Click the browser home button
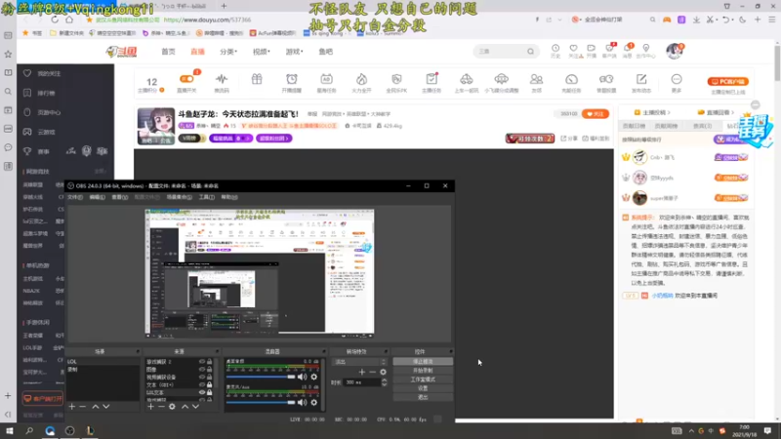The image size is (781, 439). [x=69, y=20]
